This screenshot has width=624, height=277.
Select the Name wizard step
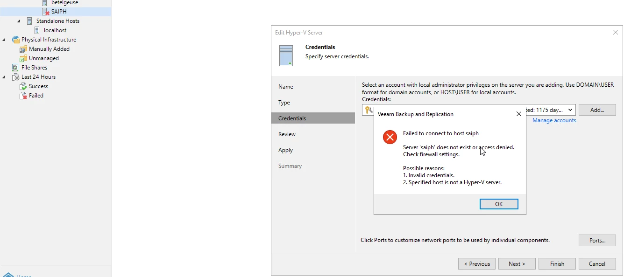tap(313, 87)
